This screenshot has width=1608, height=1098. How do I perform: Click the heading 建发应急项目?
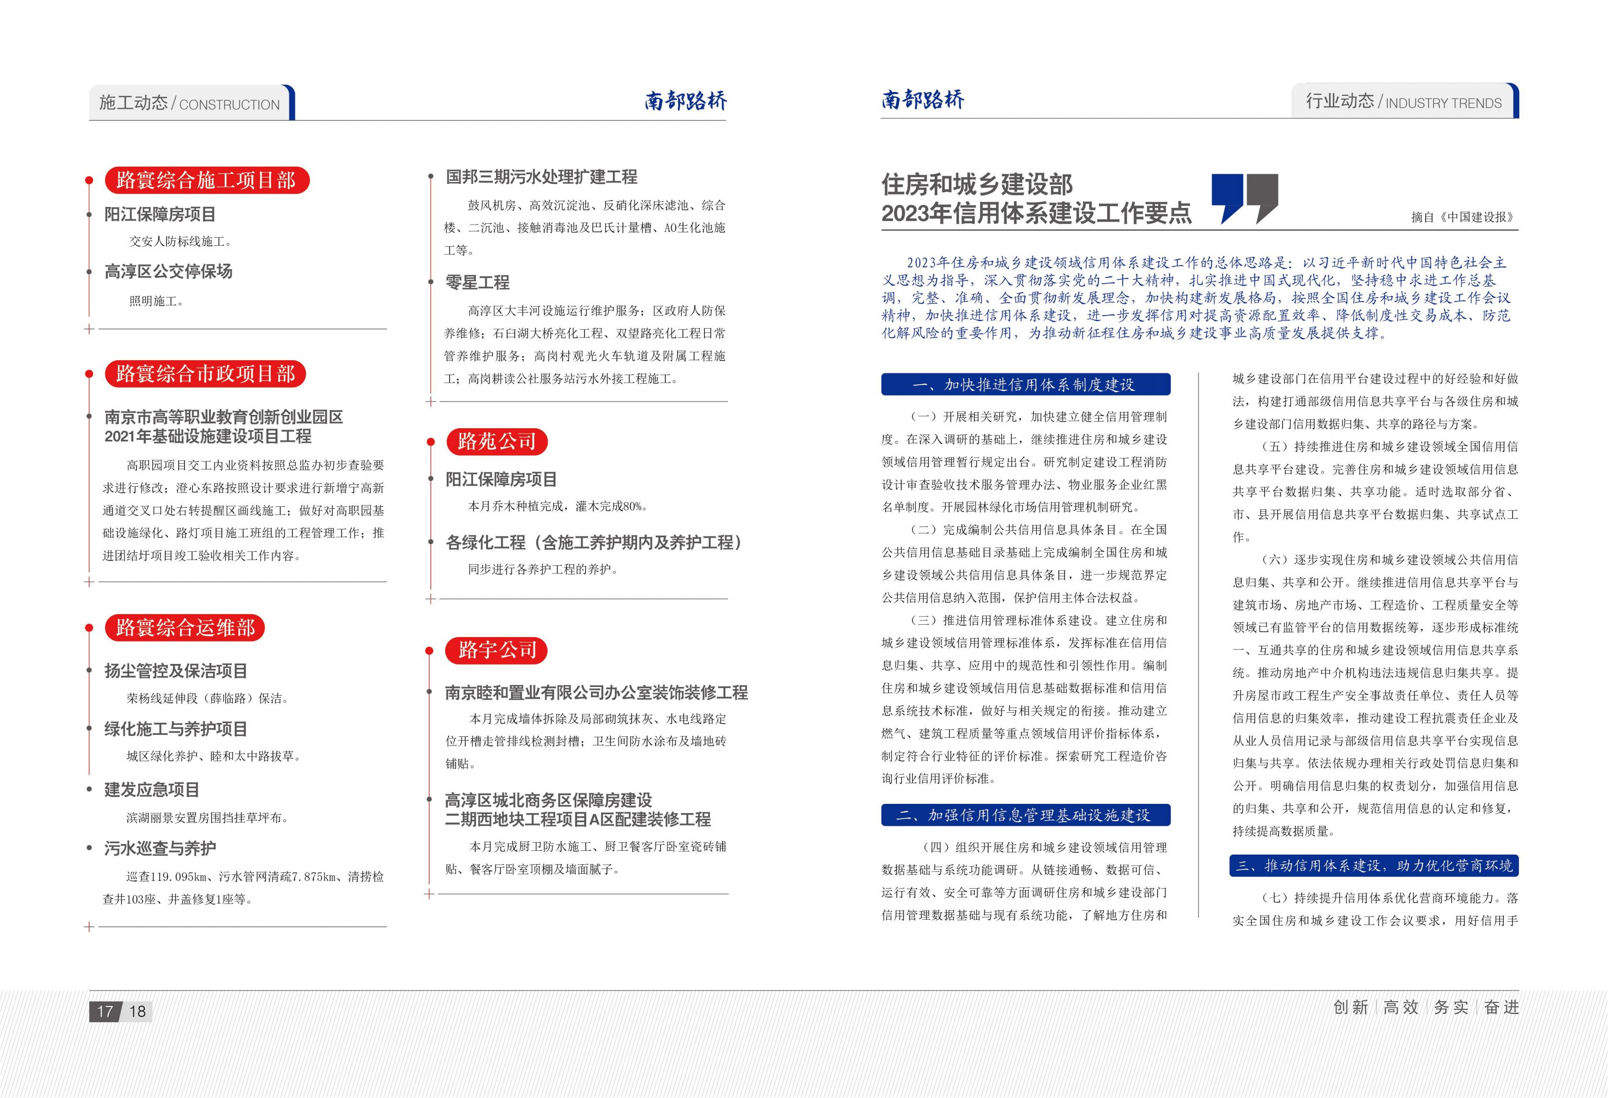pyautogui.click(x=151, y=789)
